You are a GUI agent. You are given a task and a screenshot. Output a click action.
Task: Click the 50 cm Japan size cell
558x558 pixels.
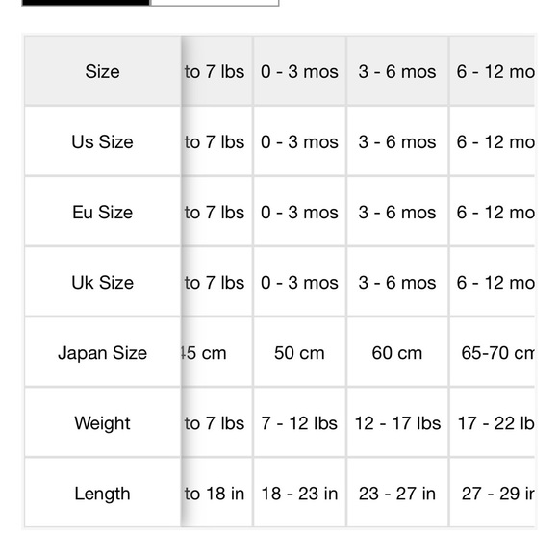[x=299, y=352]
